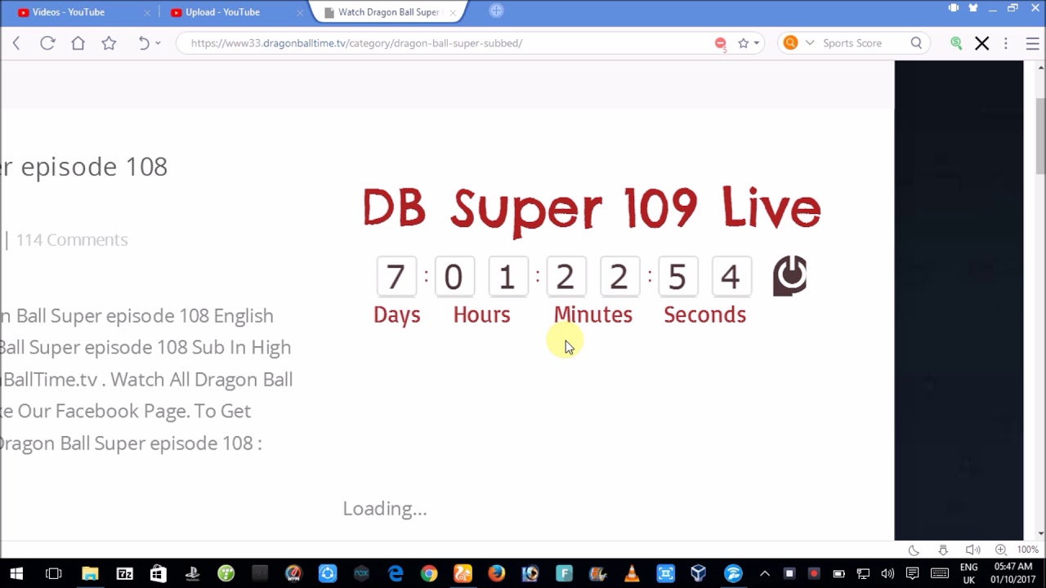Open File Explorer from the taskbar
Image resolution: width=1046 pixels, height=588 pixels.
90,573
